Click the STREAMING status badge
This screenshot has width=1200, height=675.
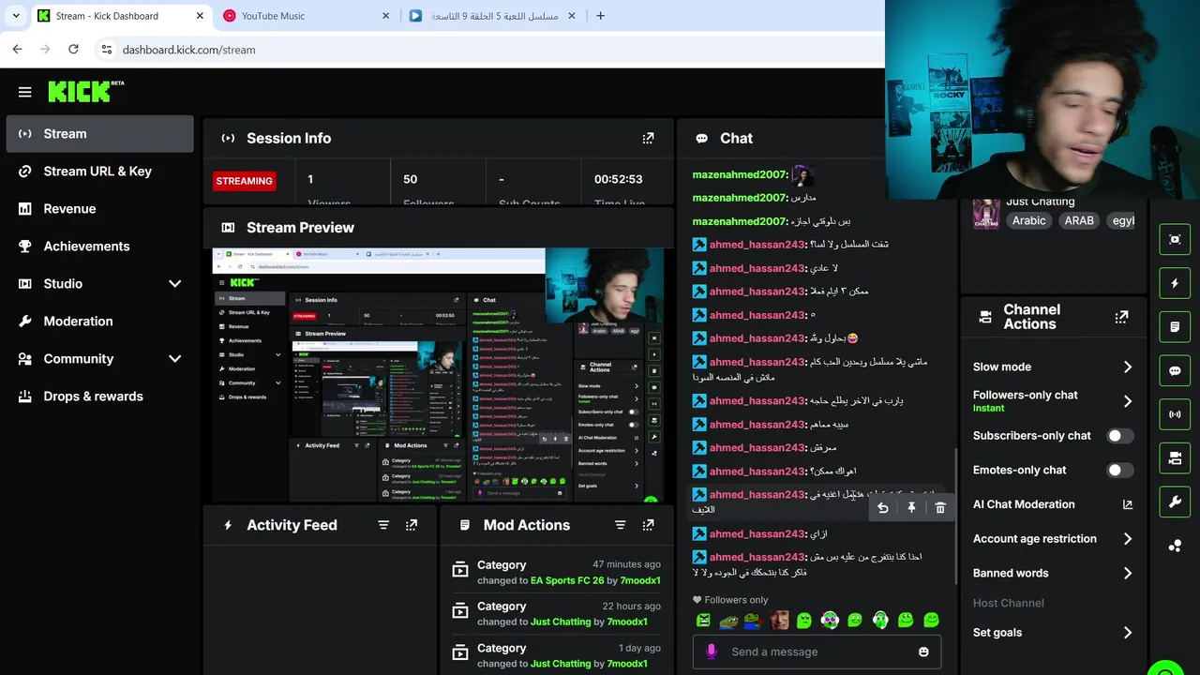(x=244, y=181)
